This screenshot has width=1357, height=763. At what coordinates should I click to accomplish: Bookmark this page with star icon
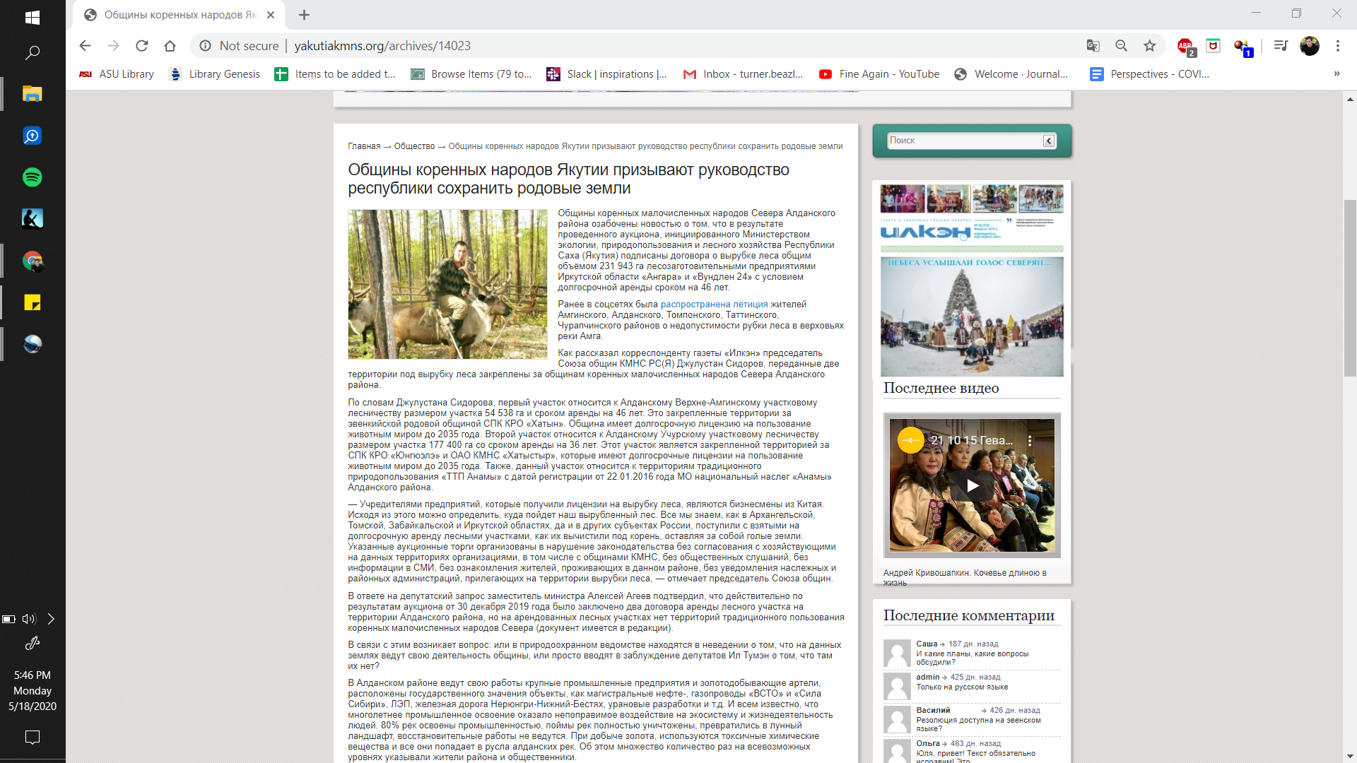(x=1150, y=46)
